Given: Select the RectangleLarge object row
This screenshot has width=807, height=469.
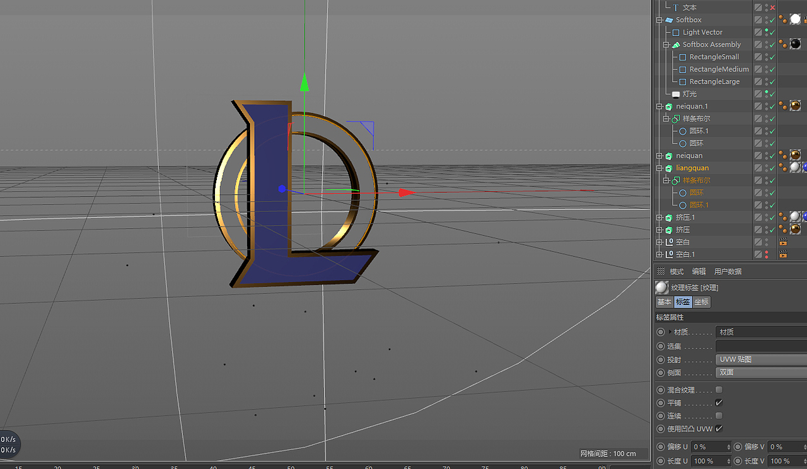Looking at the screenshot, I should click(x=714, y=82).
